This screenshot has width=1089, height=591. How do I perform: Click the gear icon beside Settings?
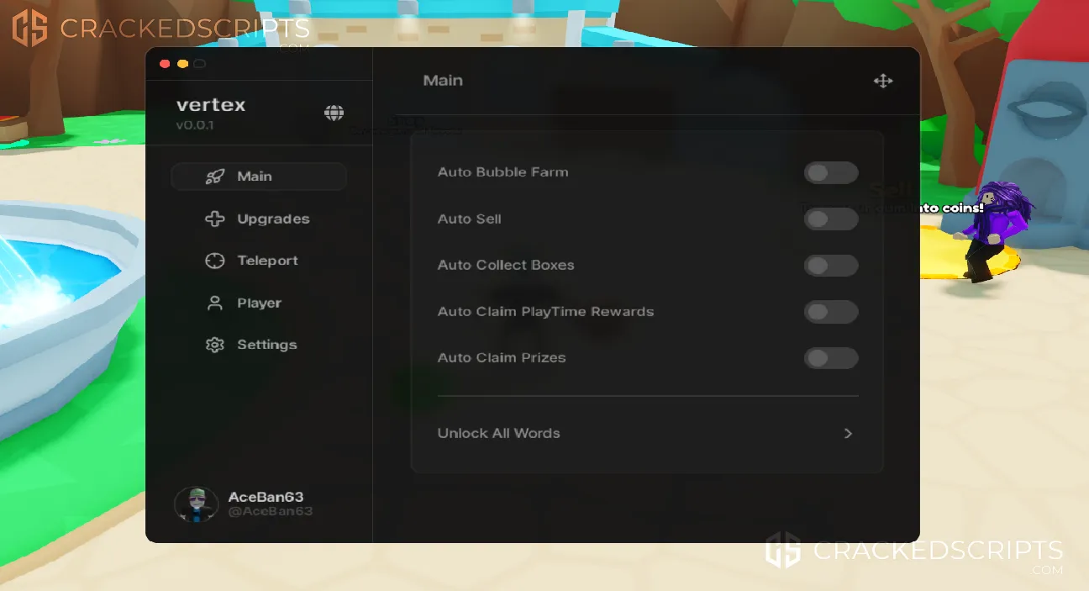215,345
